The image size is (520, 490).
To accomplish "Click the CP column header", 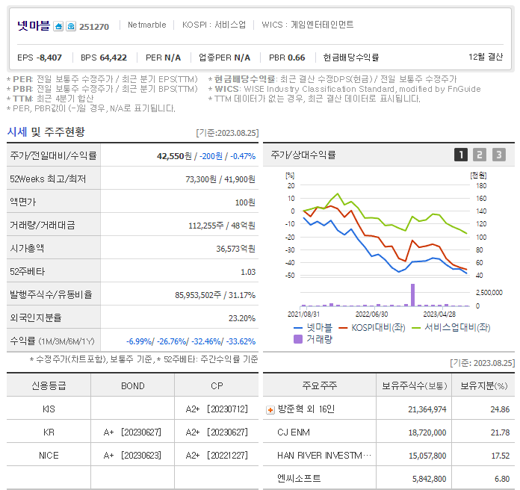I will 217,386.
